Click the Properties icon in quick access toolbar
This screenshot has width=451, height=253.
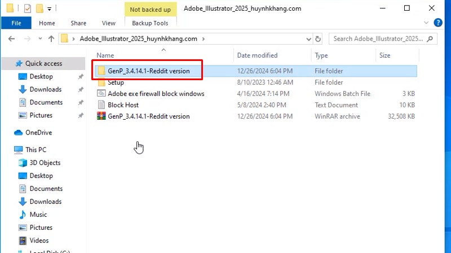click(28, 9)
